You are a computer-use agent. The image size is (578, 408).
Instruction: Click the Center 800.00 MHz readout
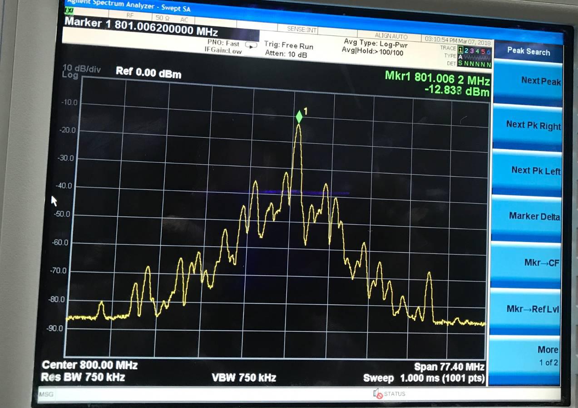tap(89, 365)
